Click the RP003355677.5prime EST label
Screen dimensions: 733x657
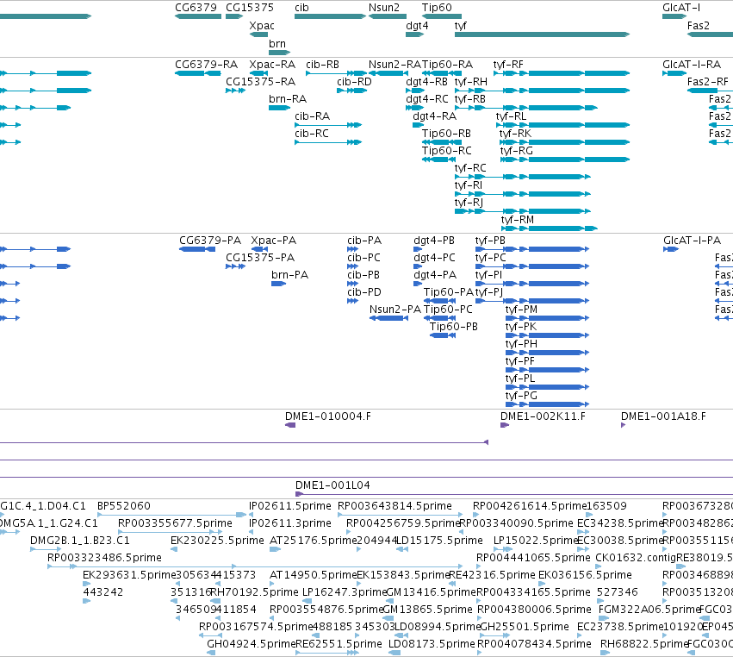point(176,523)
